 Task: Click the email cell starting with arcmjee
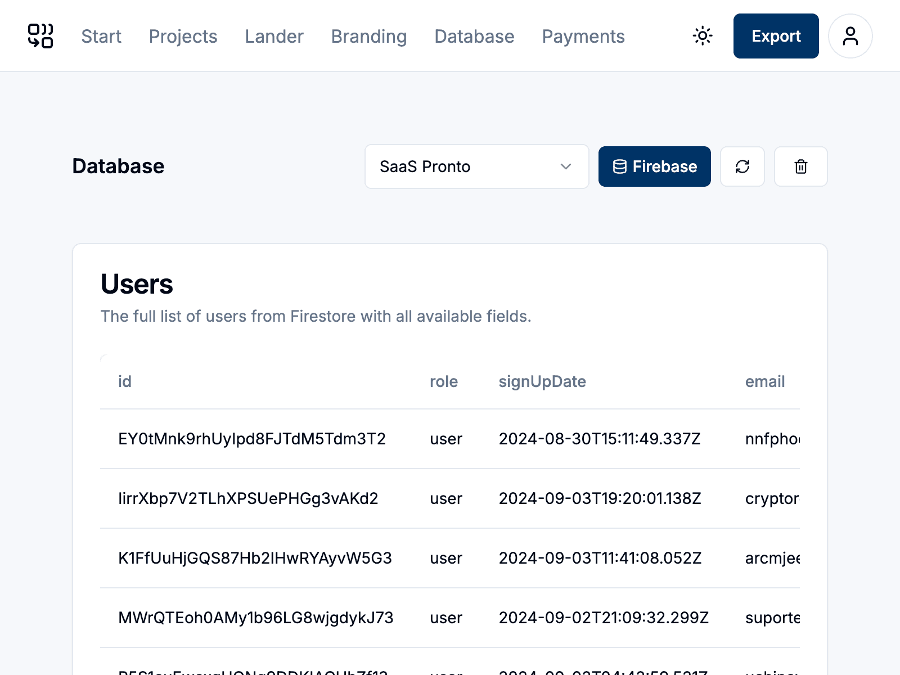point(772,558)
